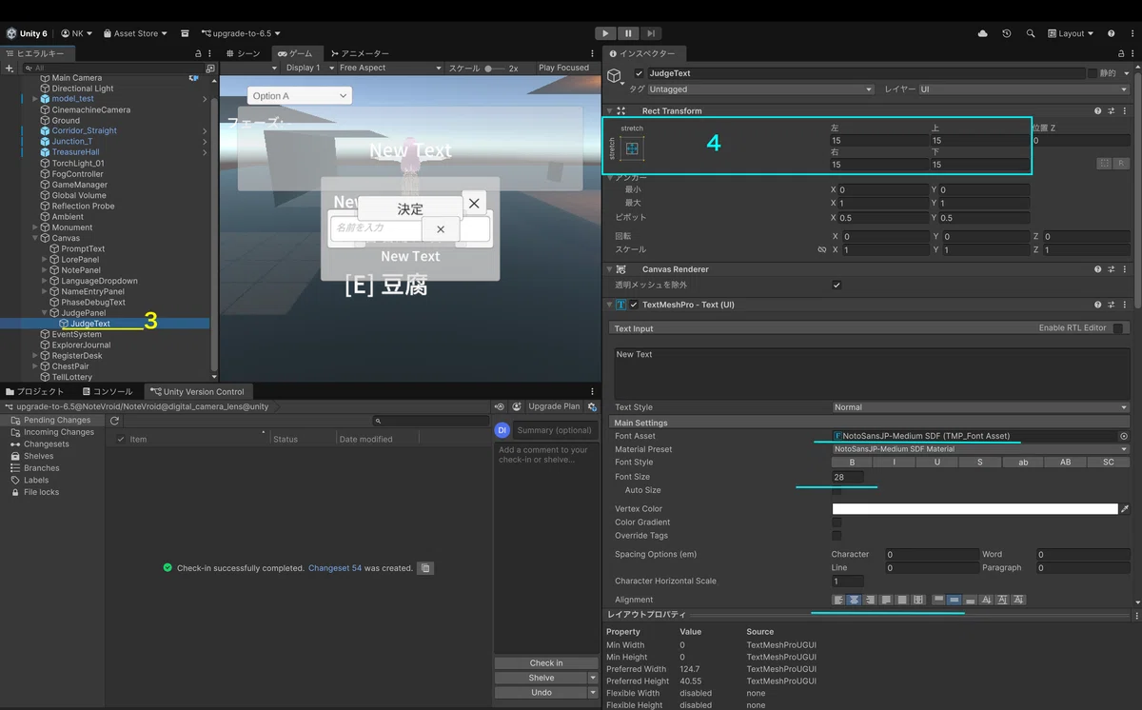
Task: Enable the Color Gradient checkbox
Action: coord(837,523)
